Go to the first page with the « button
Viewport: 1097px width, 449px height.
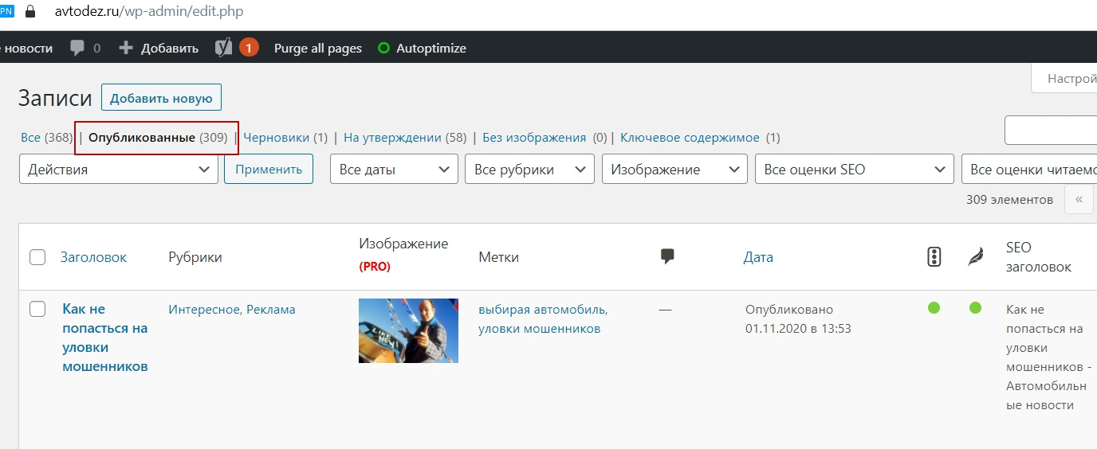pyautogui.click(x=1079, y=199)
